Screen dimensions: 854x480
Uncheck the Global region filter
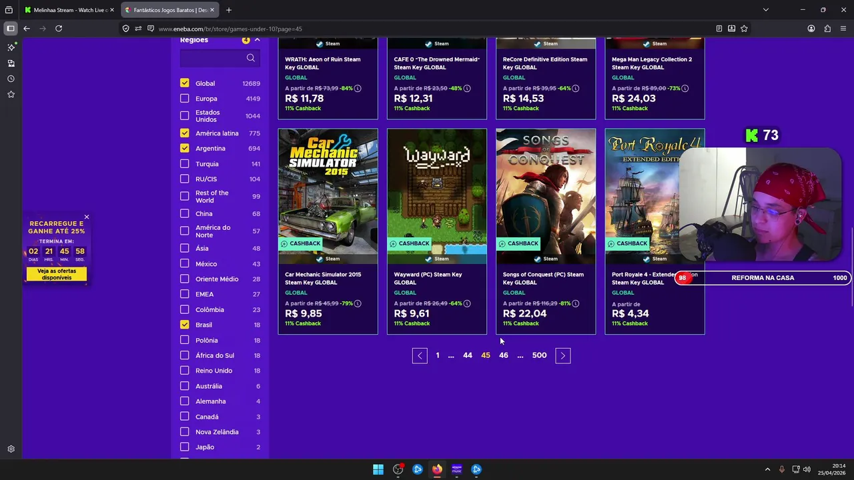click(x=185, y=83)
